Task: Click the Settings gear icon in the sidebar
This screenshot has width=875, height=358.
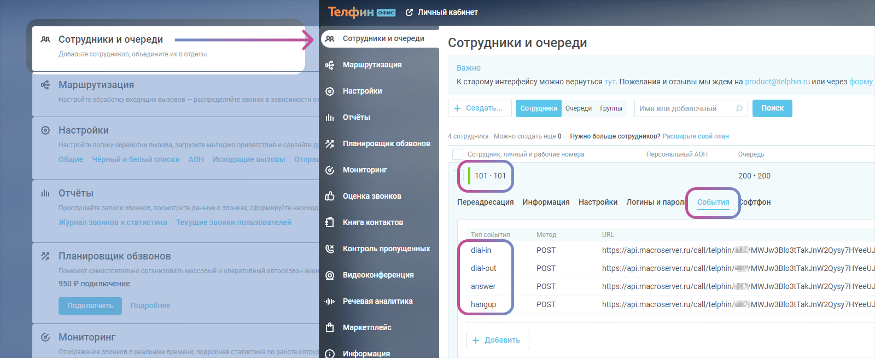Action: (330, 91)
